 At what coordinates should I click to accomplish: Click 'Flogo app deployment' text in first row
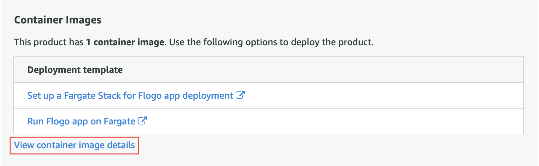[x=185, y=96]
